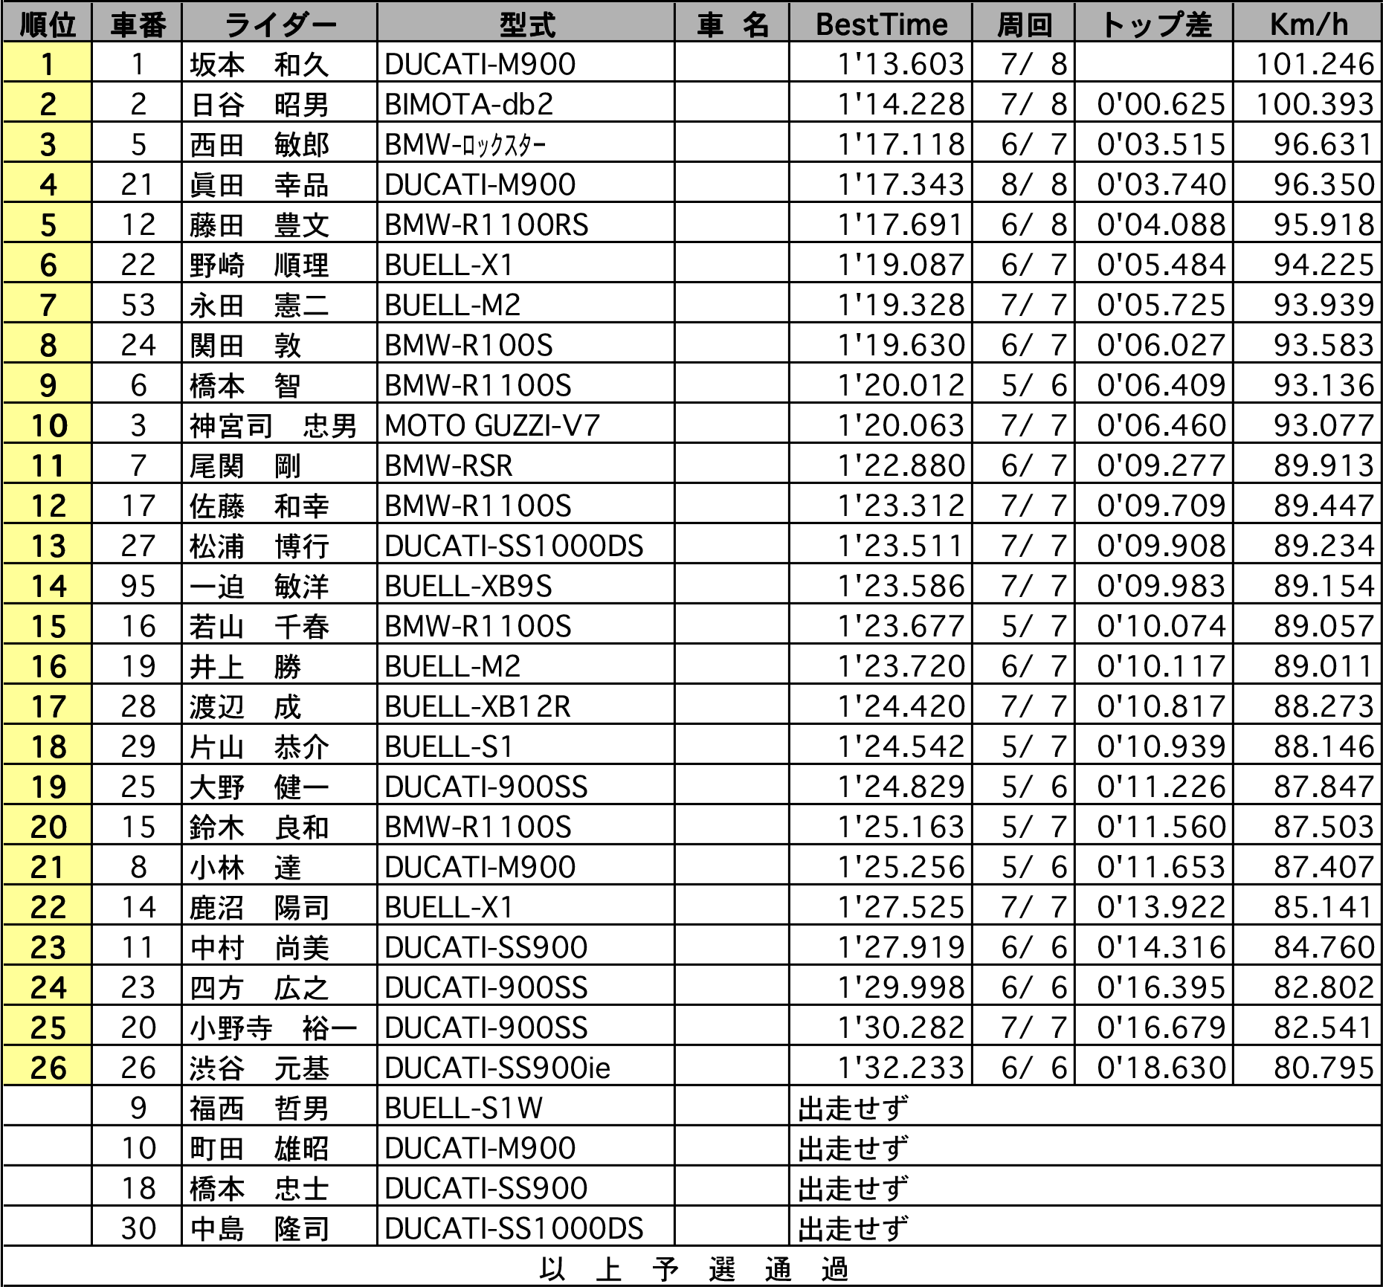Select best time 1'13.603
This screenshot has width=1383, height=1287.
[x=901, y=64]
